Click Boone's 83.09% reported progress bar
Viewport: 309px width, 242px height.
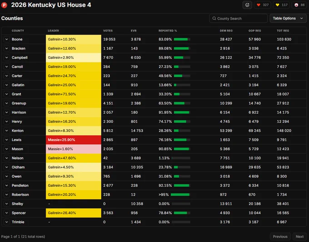(182, 39)
